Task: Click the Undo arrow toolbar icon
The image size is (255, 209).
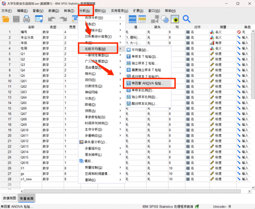Action: pos(51,19)
